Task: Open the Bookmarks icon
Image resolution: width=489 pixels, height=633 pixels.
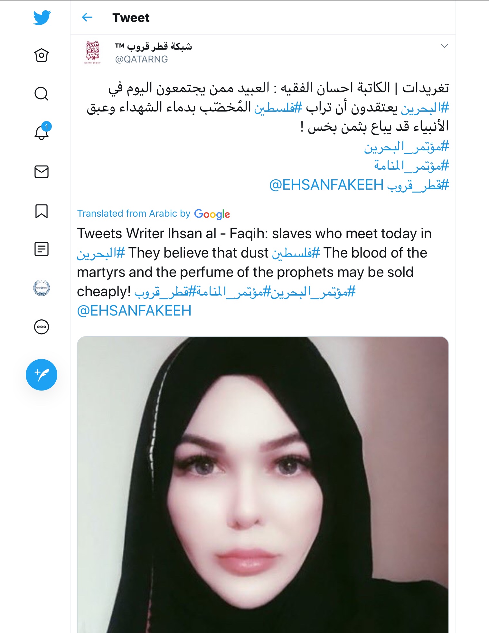Action: [x=42, y=211]
